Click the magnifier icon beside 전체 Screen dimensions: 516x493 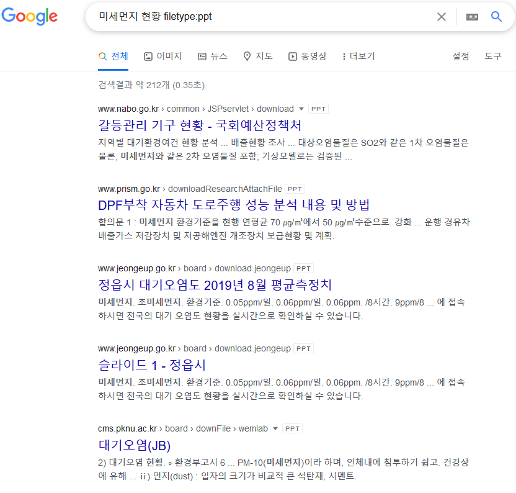tap(103, 57)
